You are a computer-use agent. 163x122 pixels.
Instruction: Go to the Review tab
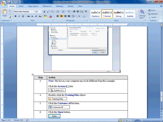coord(71,6)
